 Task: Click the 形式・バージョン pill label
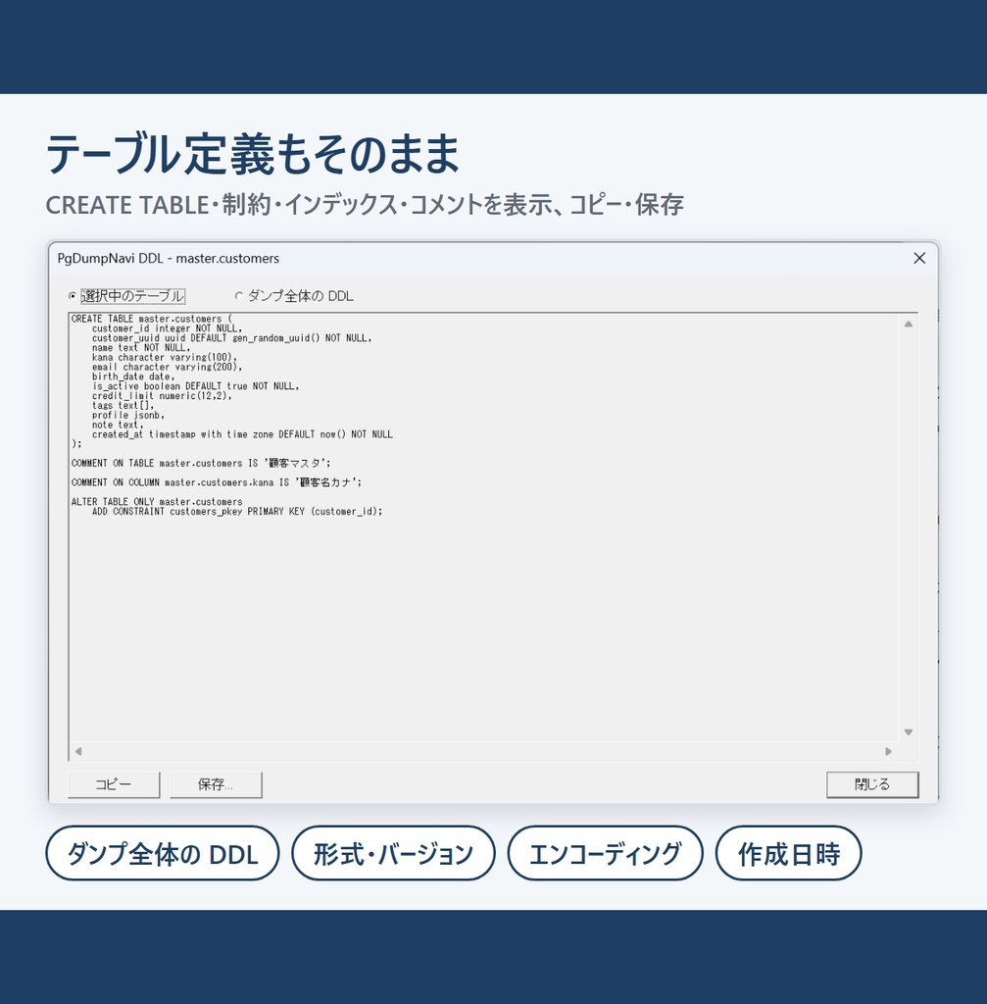393,854
